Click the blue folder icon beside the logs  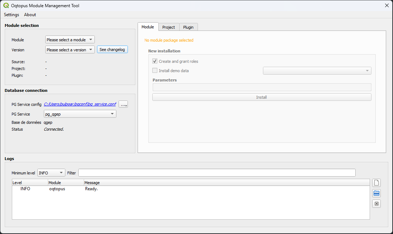click(x=376, y=193)
